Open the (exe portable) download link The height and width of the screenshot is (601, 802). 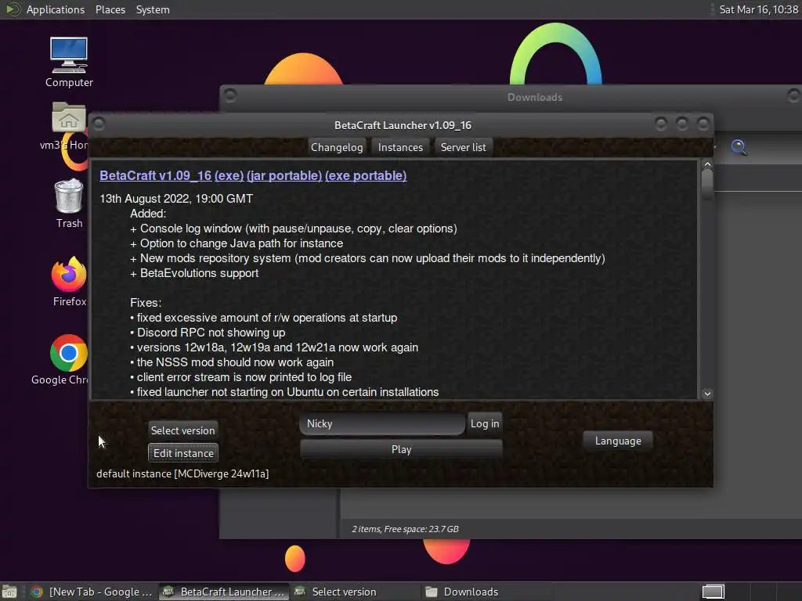366,176
